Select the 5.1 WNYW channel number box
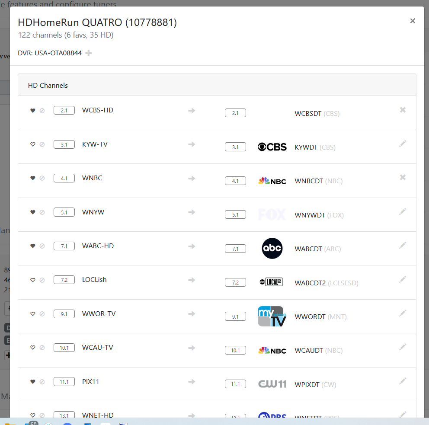The height and width of the screenshot is (425, 429). coord(64,212)
